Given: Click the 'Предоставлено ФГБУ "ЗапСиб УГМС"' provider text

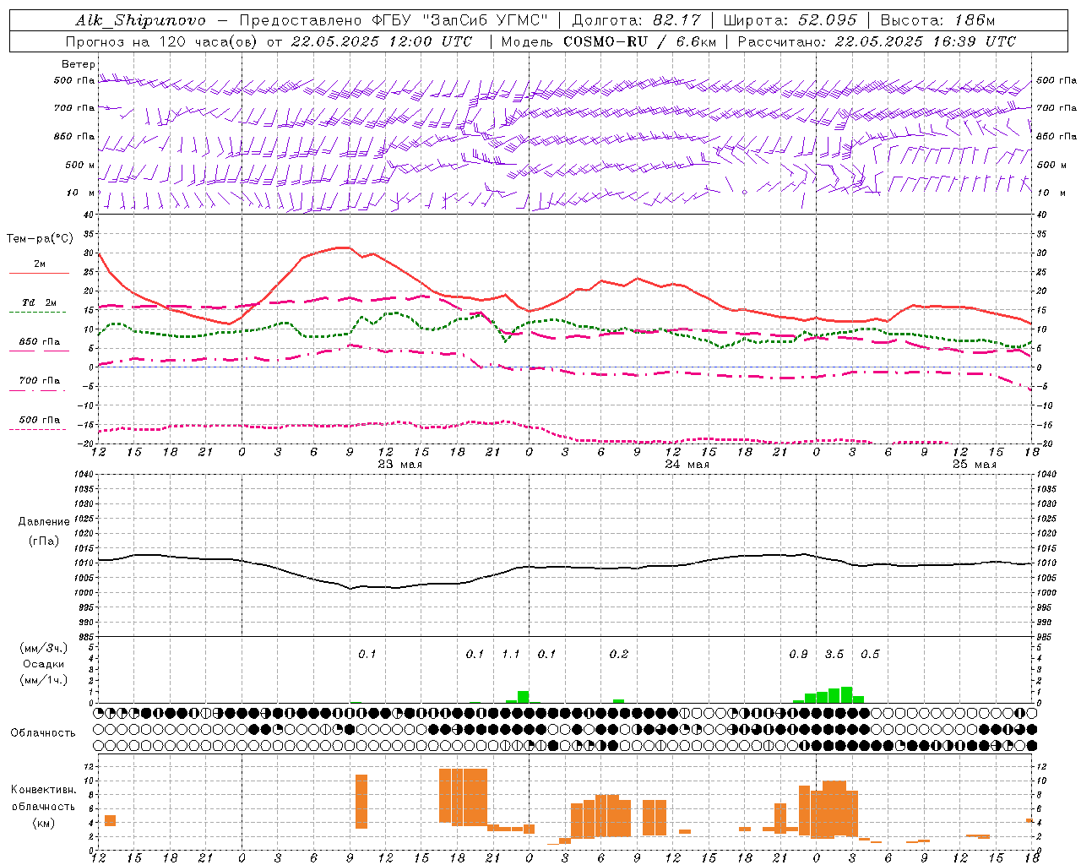Looking at the screenshot, I should (394, 20).
